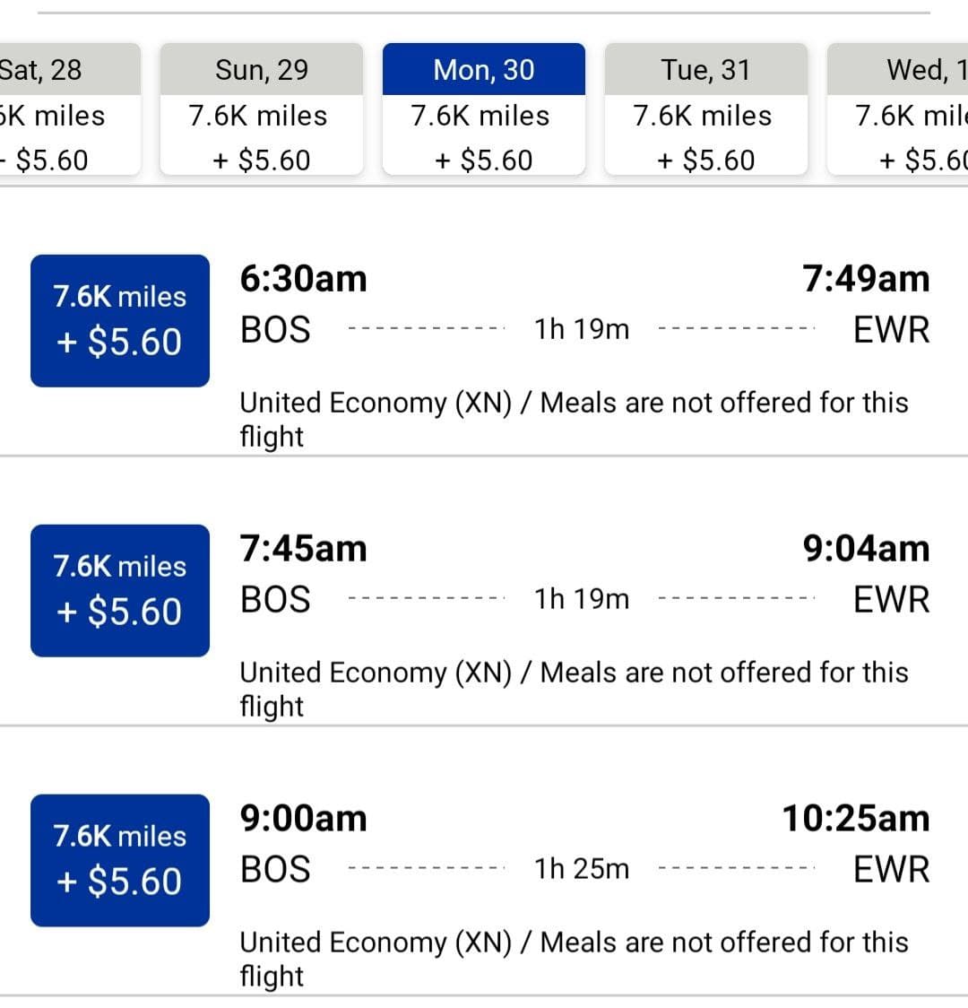Tap the 10:25am arrival time
The image size is (968, 1008).
coord(856,819)
